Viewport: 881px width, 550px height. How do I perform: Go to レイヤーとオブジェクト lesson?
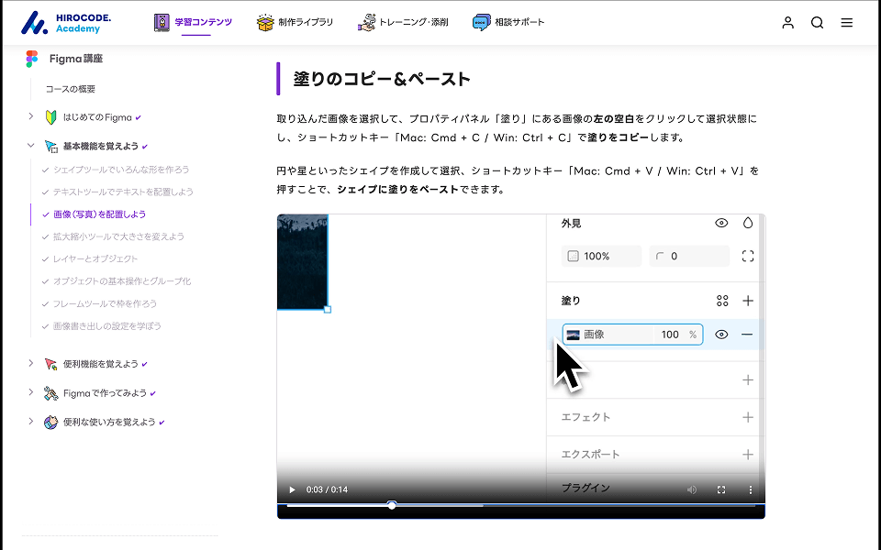click(x=95, y=258)
